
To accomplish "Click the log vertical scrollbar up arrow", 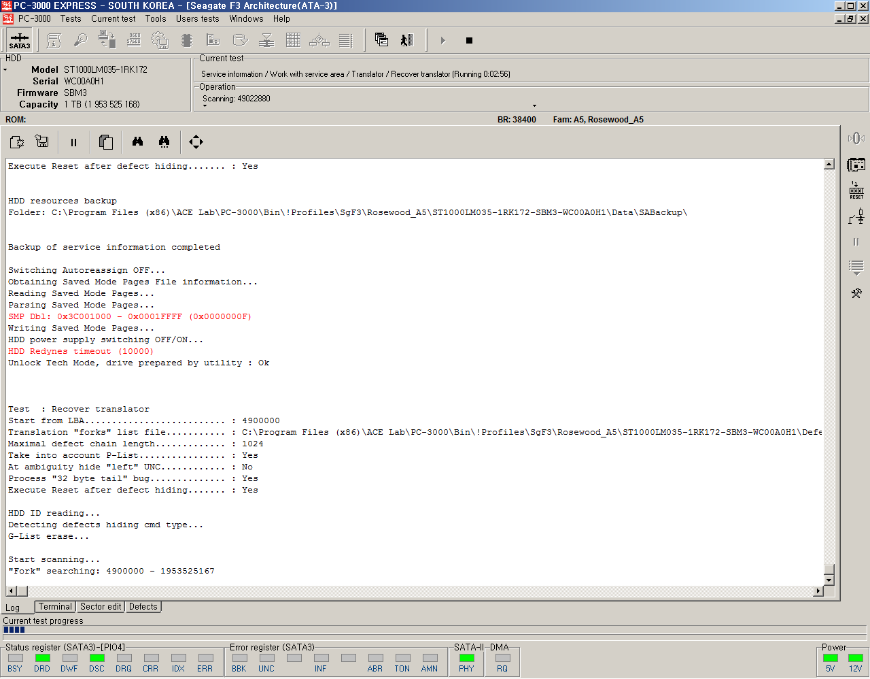I will click(829, 164).
